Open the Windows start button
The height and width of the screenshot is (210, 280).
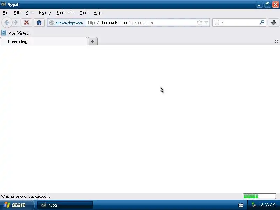click(17, 205)
